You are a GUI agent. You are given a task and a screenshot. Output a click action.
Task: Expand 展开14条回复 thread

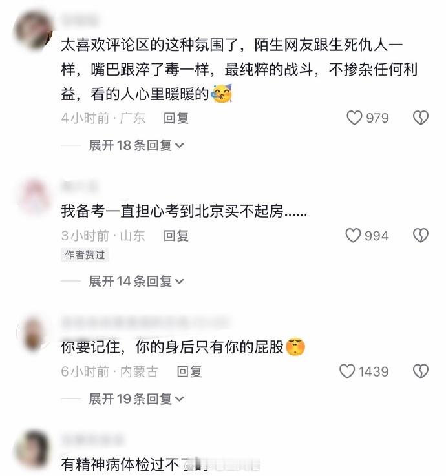(136, 281)
